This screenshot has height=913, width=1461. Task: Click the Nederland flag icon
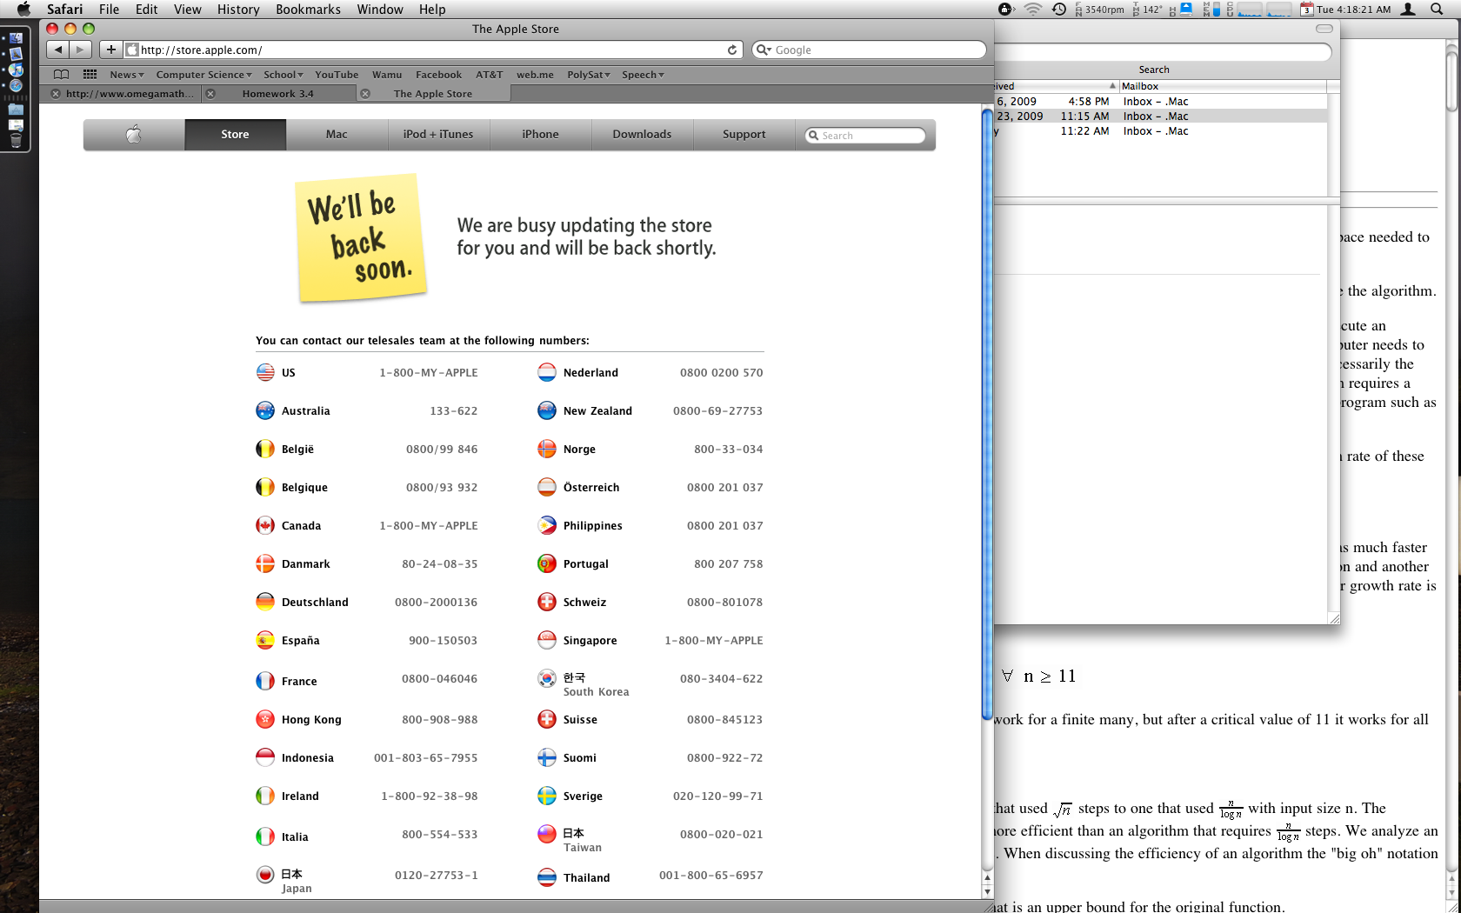(547, 372)
